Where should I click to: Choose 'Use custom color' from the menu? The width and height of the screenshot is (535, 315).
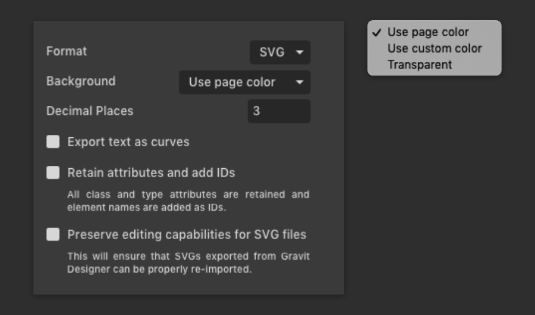(x=435, y=48)
